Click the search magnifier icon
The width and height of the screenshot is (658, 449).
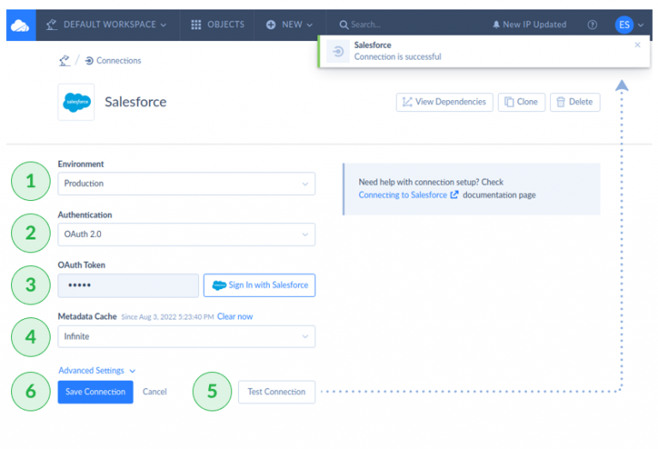click(x=344, y=25)
